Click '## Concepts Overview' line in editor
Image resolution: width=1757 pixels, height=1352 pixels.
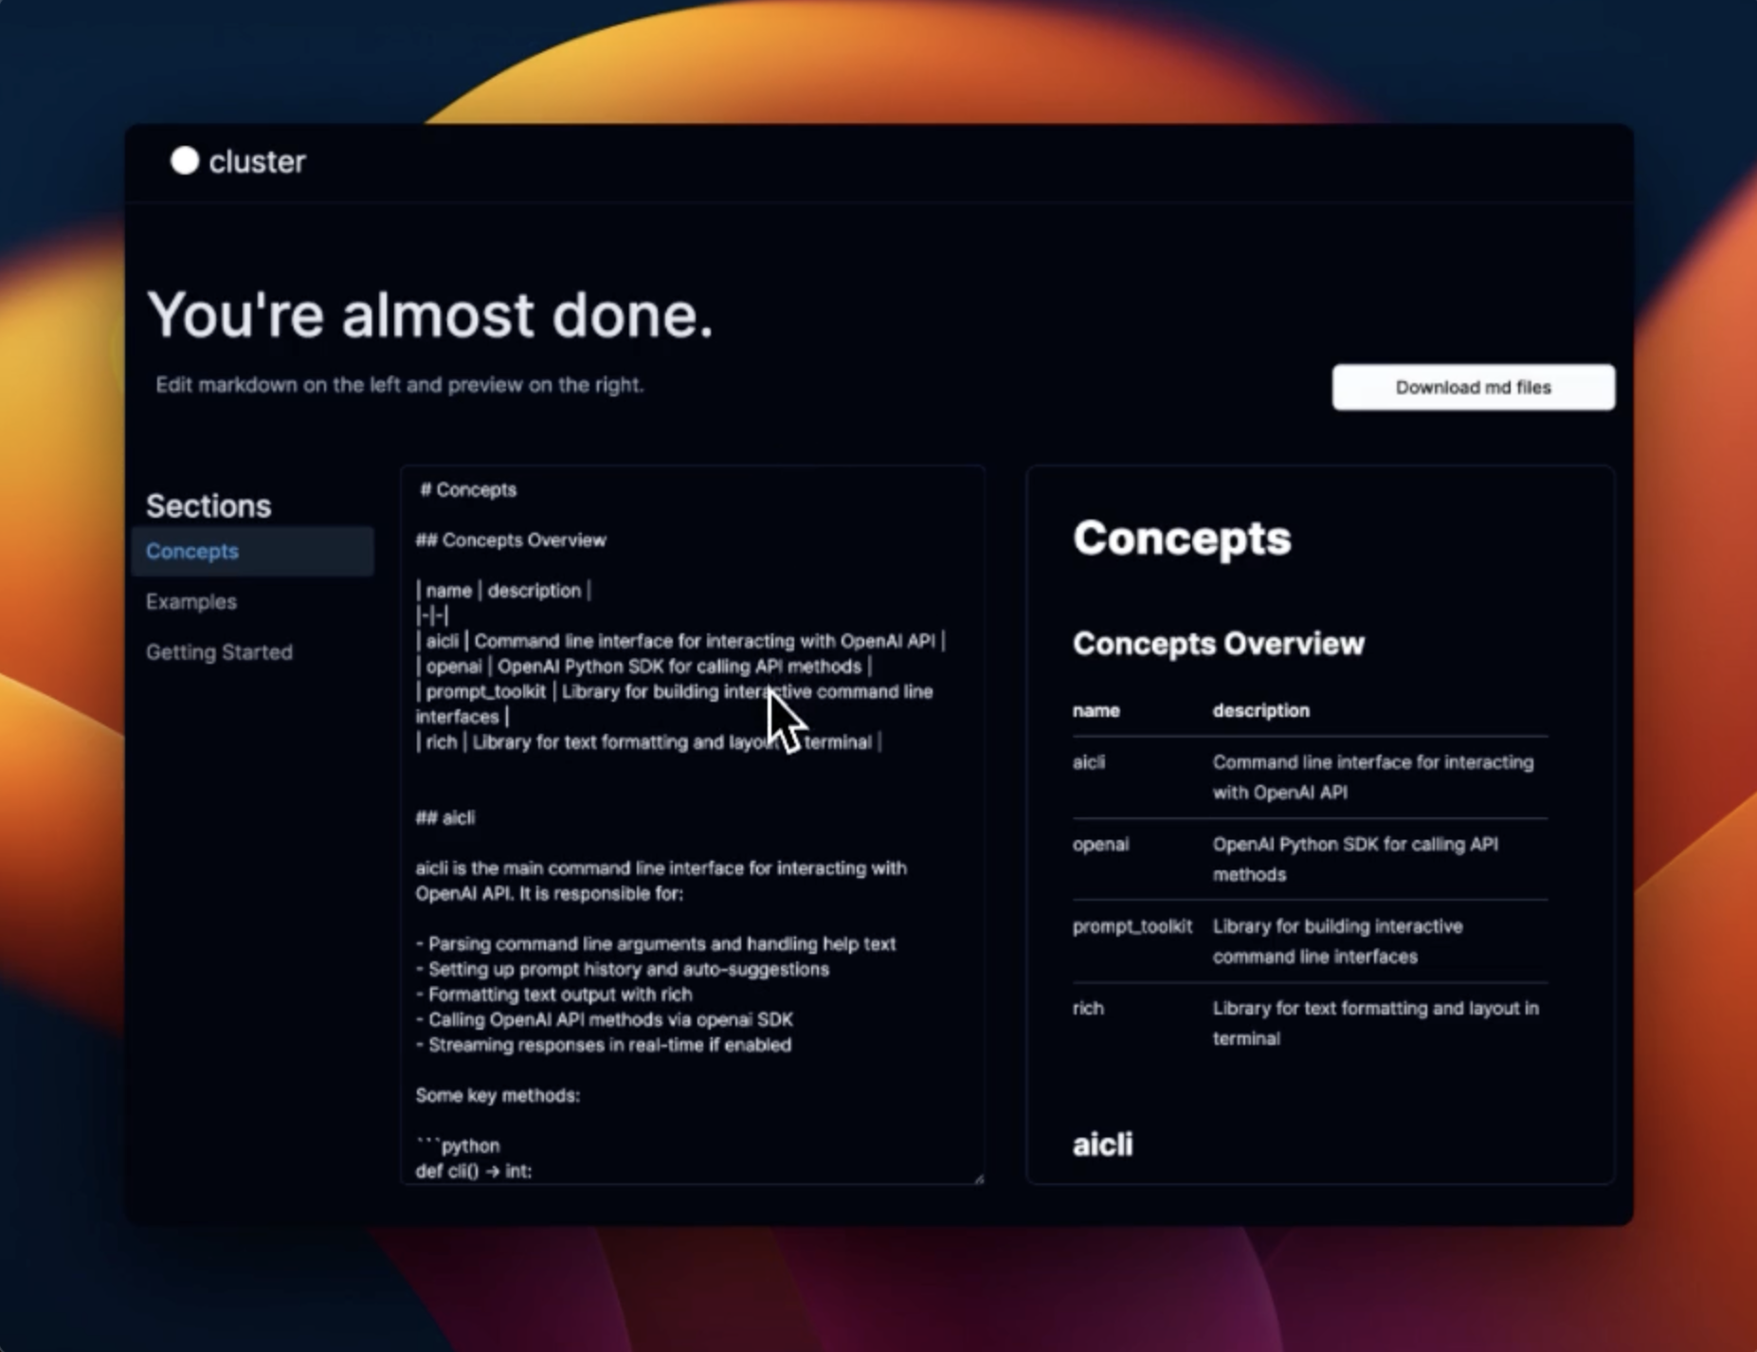point(511,539)
